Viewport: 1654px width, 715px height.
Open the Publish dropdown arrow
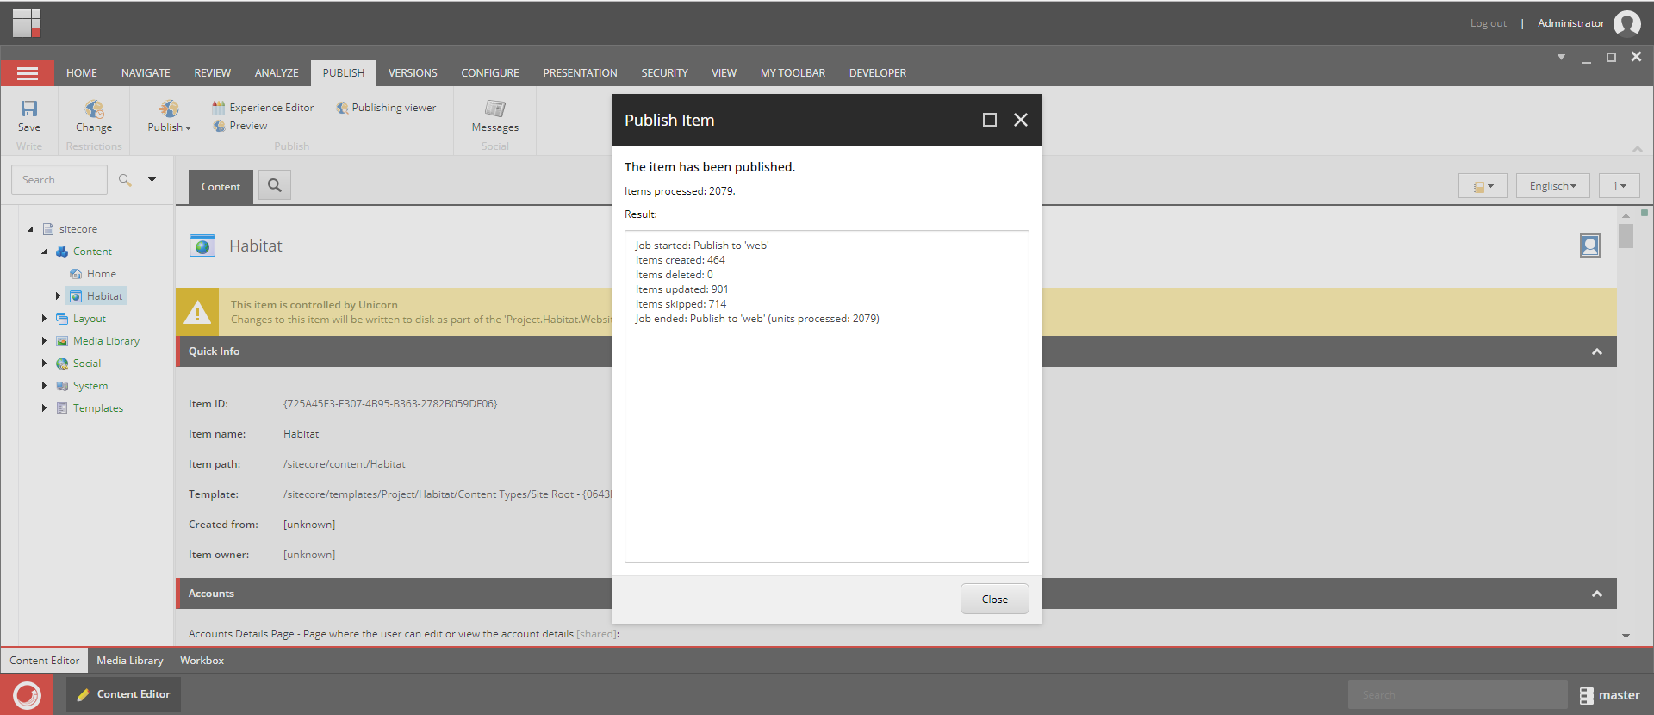(x=188, y=128)
